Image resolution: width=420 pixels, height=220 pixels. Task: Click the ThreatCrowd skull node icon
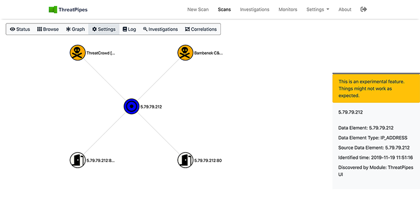point(78,53)
